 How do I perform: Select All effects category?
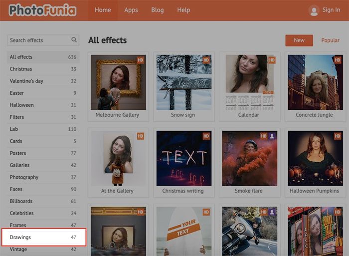coord(43,57)
